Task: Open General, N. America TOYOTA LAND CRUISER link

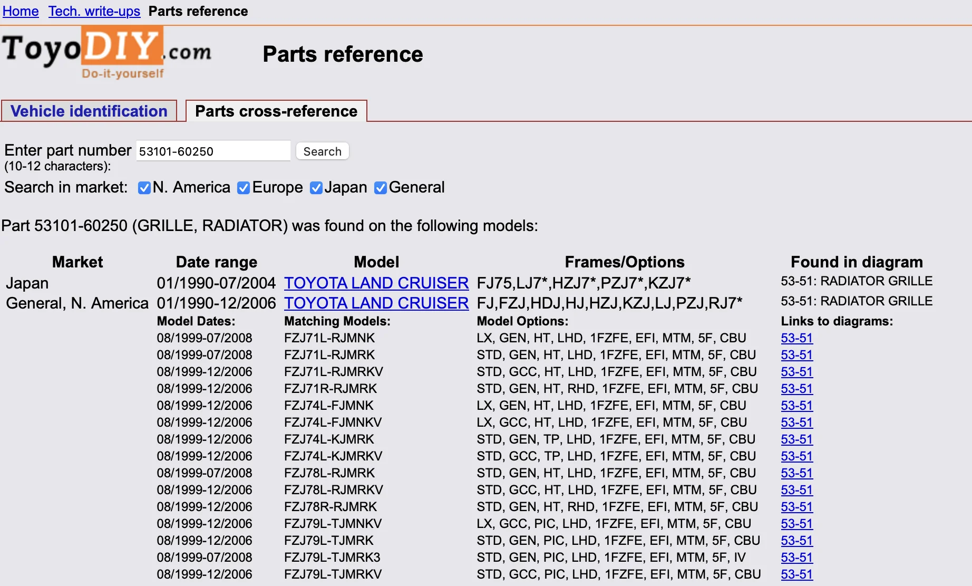Action: point(376,303)
